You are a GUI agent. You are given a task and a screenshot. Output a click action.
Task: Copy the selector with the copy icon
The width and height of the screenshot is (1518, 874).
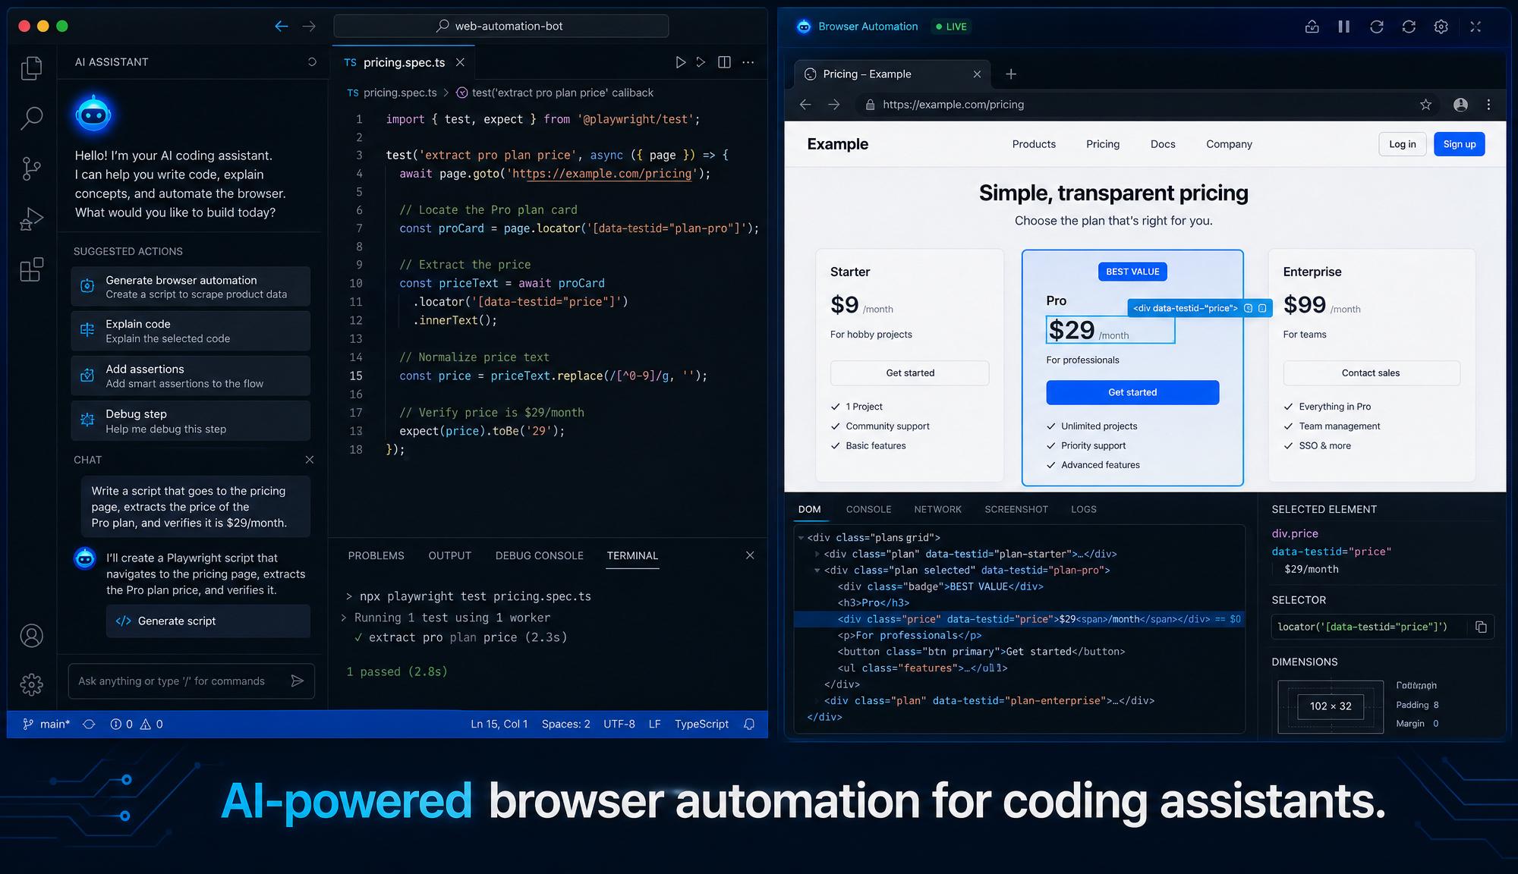(1481, 627)
